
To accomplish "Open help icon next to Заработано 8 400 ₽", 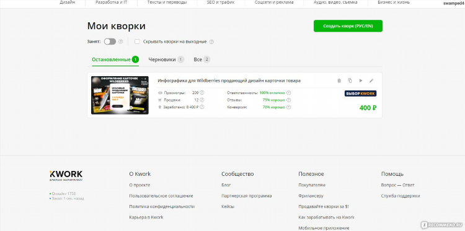I will coord(202,107).
